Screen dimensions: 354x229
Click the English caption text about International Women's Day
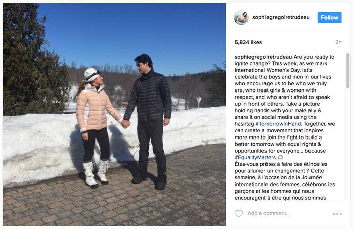pyautogui.click(x=284, y=107)
